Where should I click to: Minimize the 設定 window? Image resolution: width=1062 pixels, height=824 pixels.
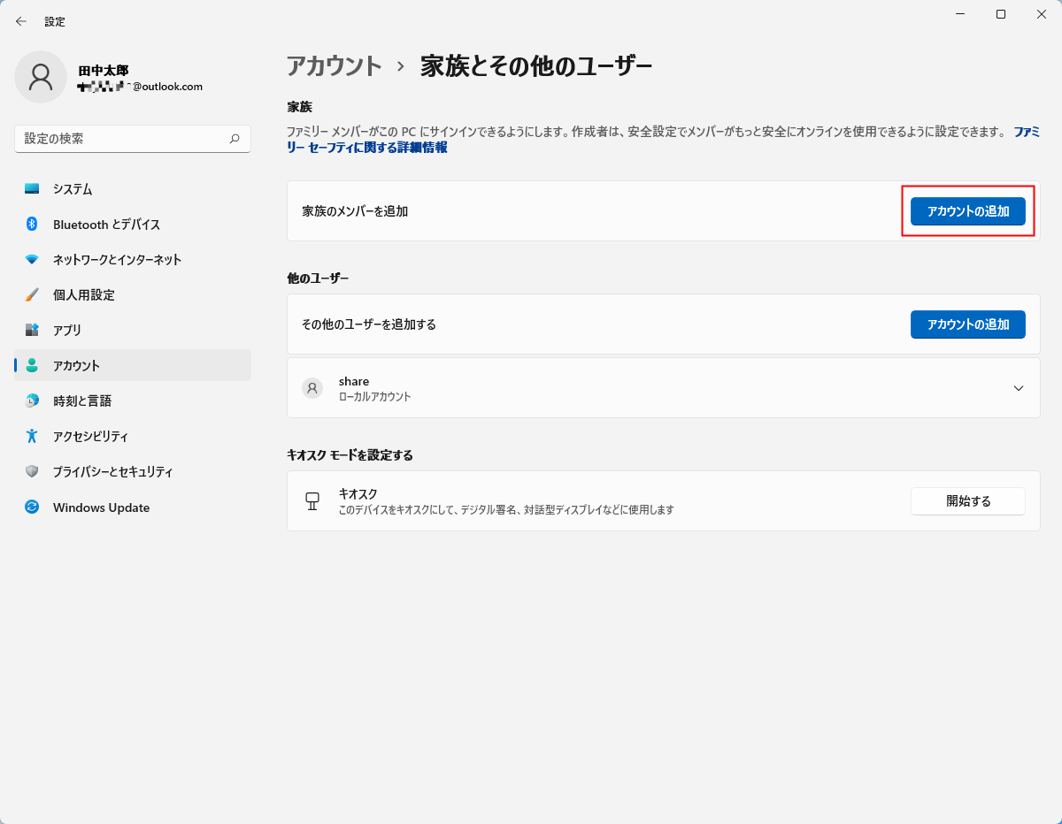coord(960,14)
